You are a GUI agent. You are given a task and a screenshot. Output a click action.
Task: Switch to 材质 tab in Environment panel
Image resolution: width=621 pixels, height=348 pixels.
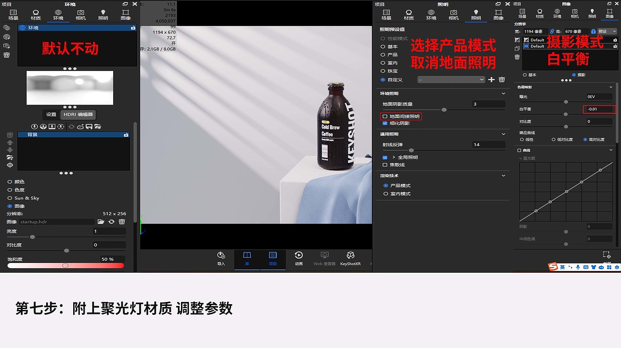[36, 15]
